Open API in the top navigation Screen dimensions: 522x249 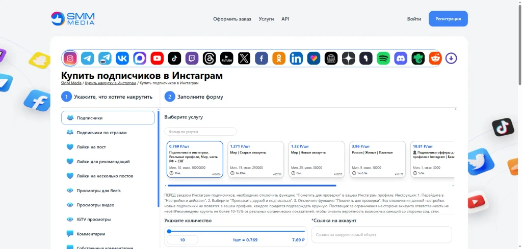[285, 19]
